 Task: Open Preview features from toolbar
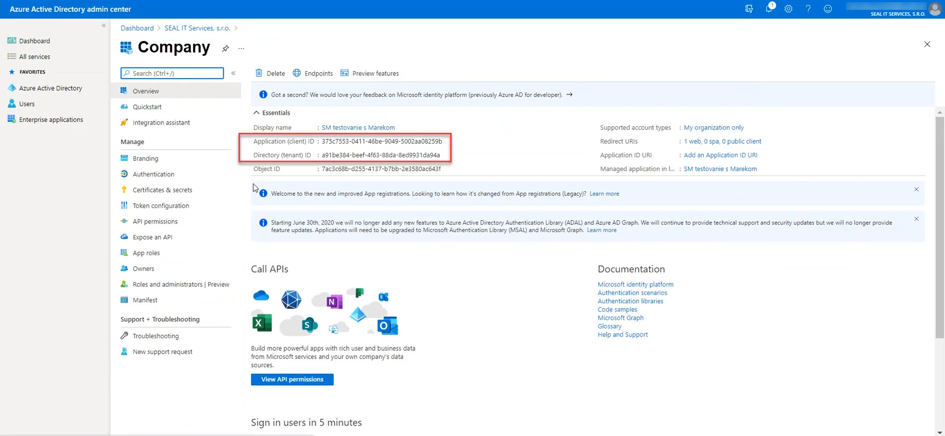pyautogui.click(x=370, y=73)
